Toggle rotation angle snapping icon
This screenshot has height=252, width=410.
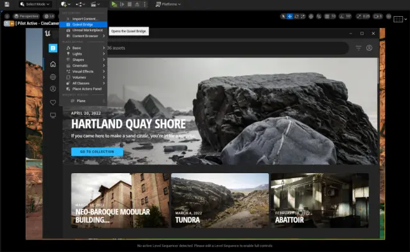342,17
